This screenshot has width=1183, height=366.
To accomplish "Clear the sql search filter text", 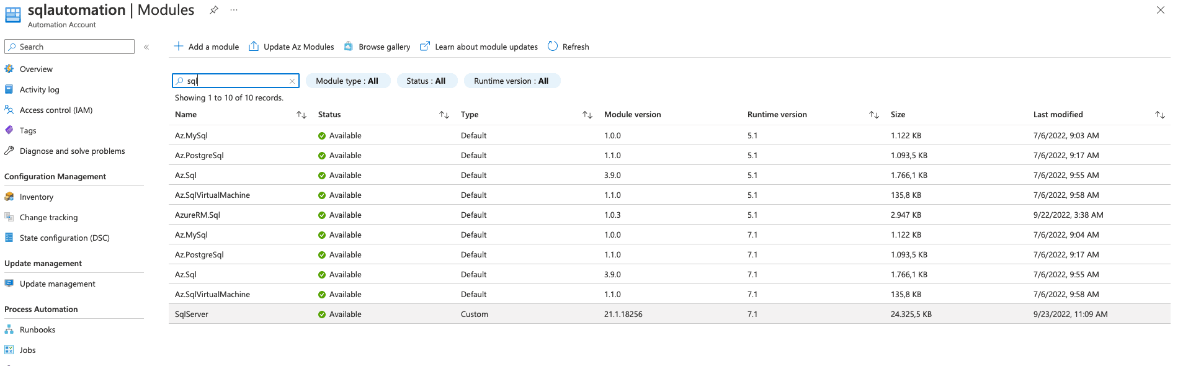I will tap(292, 81).
